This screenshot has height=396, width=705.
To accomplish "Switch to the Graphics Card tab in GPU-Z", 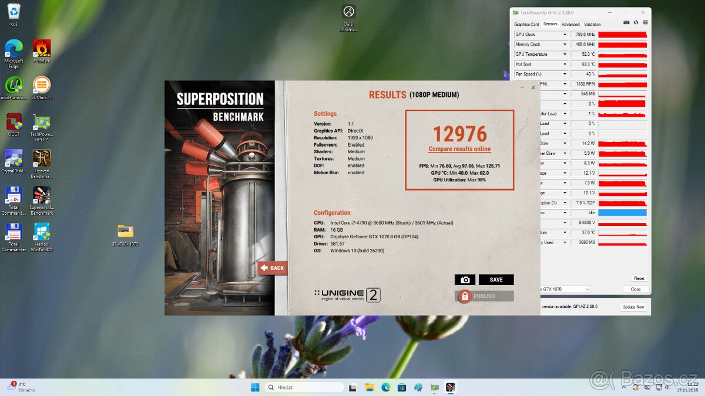I will point(526,24).
